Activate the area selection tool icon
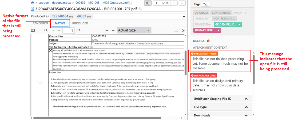Screen dimensions: 294x121 click(176, 31)
